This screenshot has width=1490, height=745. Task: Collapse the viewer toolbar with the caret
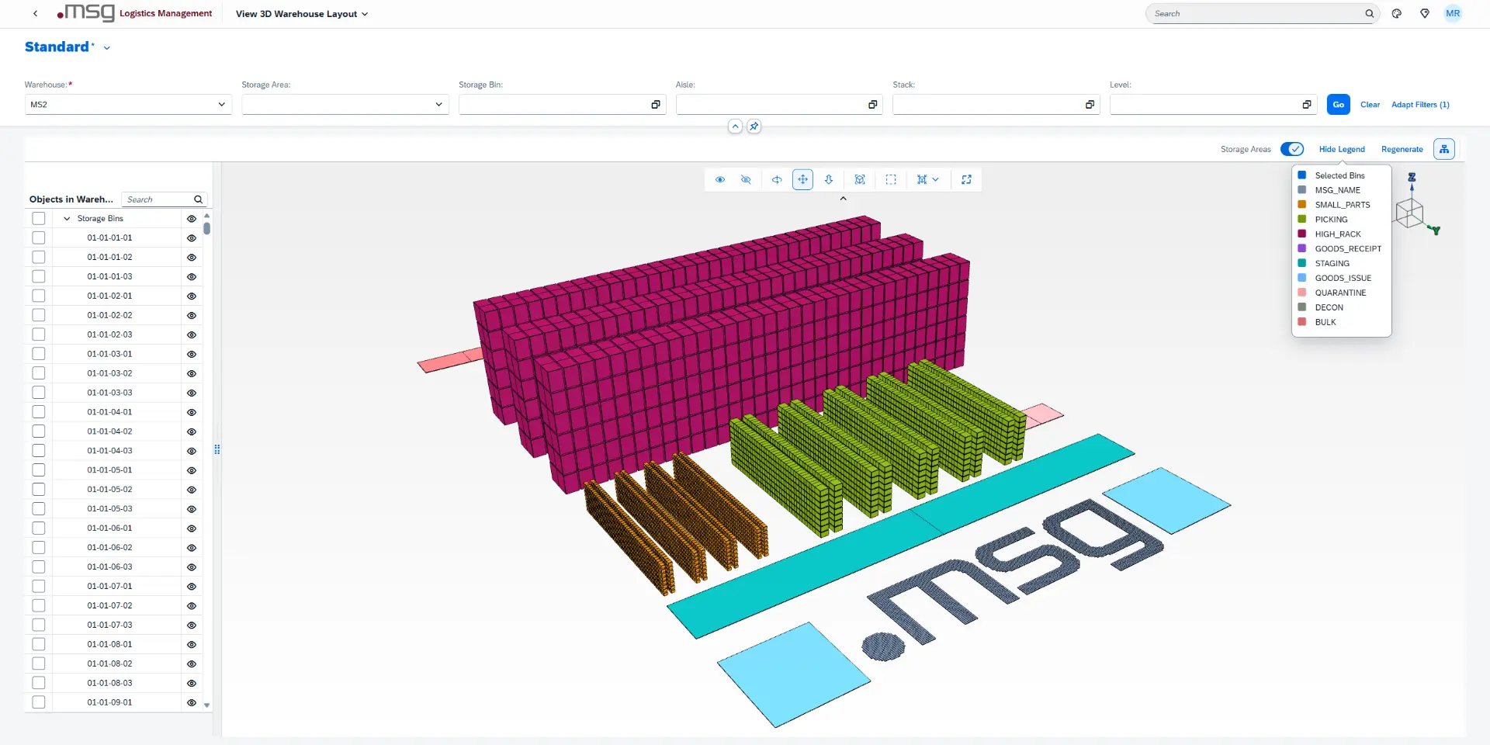tap(844, 199)
